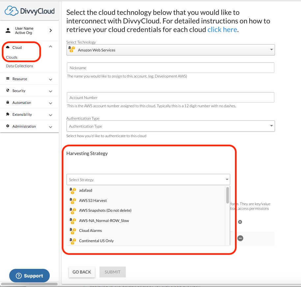301x287 pixels.
Task: Click the Extensibility puzzle icon
Action: click(x=8, y=114)
